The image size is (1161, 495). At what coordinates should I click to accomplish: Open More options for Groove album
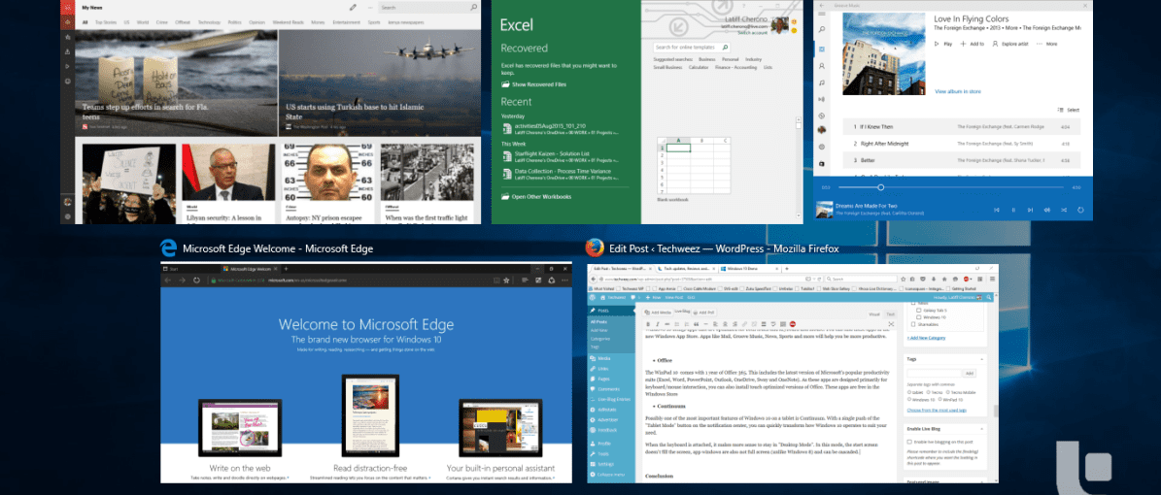[1046, 44]
